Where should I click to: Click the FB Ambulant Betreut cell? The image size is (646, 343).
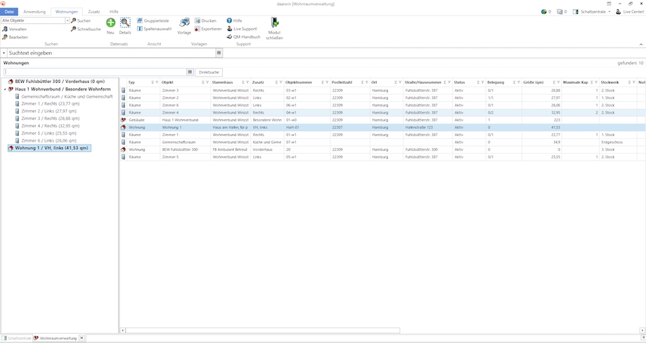point(231,149)
